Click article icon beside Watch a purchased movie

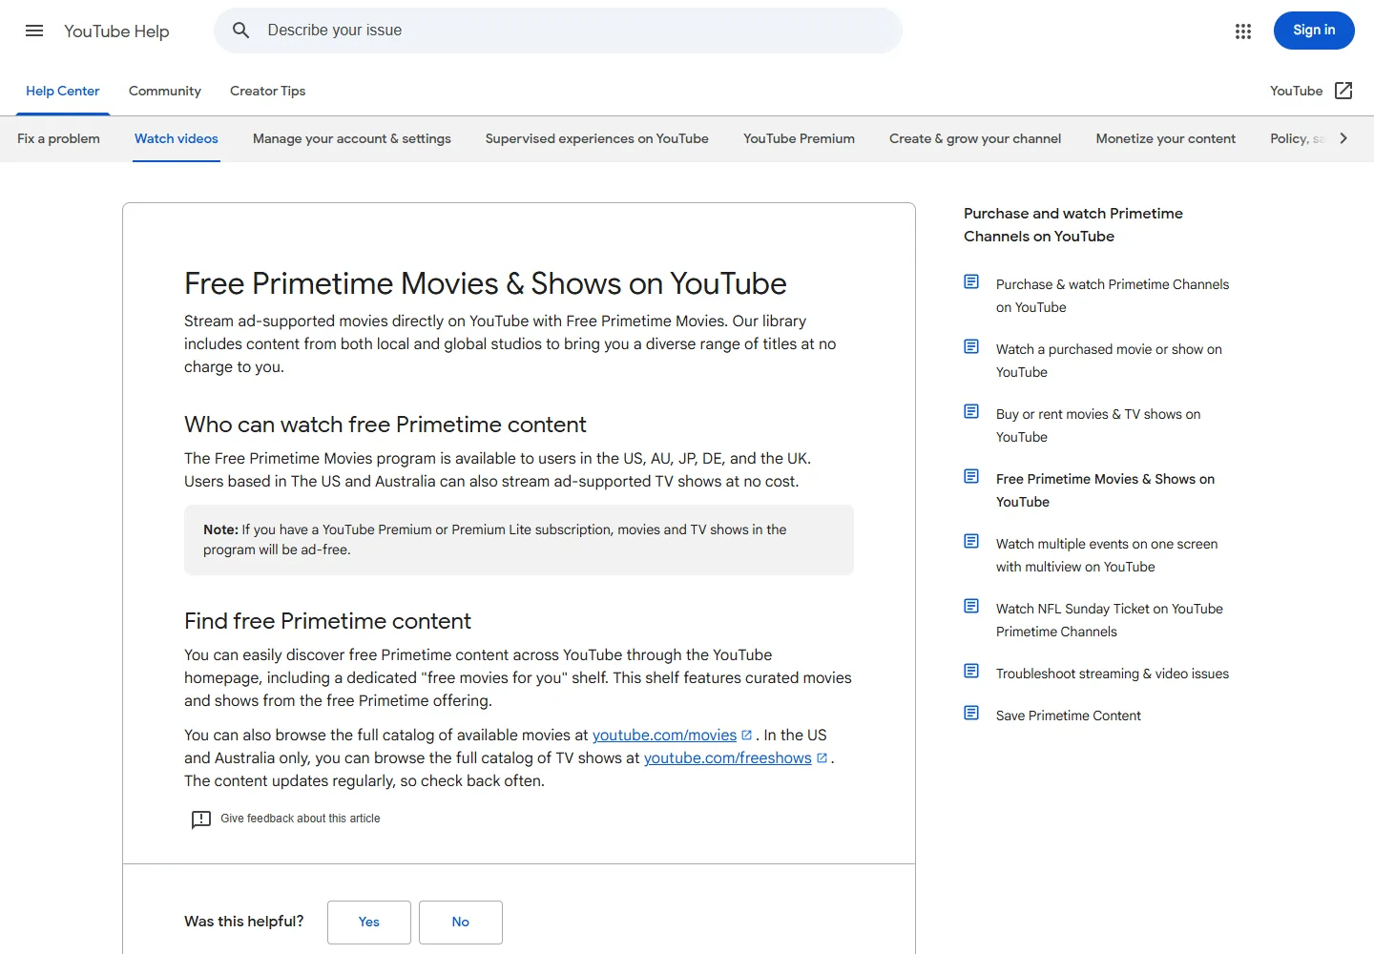971,346
